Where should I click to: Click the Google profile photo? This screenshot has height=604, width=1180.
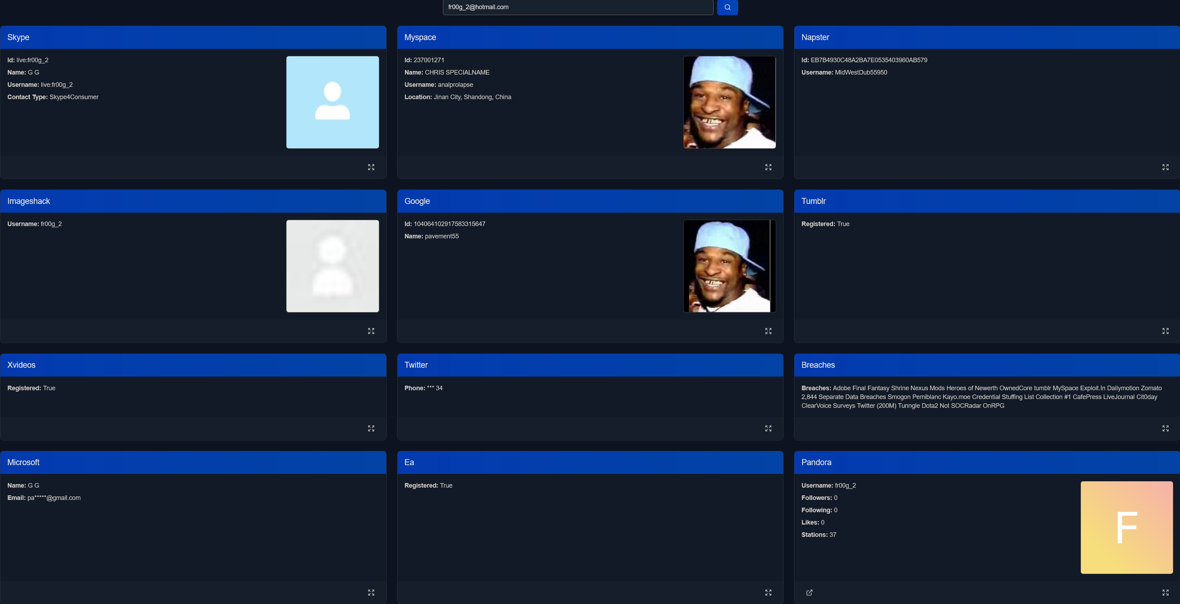click(x=729, y=266)
